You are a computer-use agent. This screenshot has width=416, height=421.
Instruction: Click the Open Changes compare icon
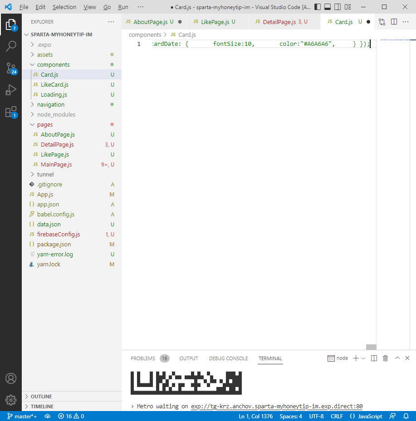pos(382,22)
